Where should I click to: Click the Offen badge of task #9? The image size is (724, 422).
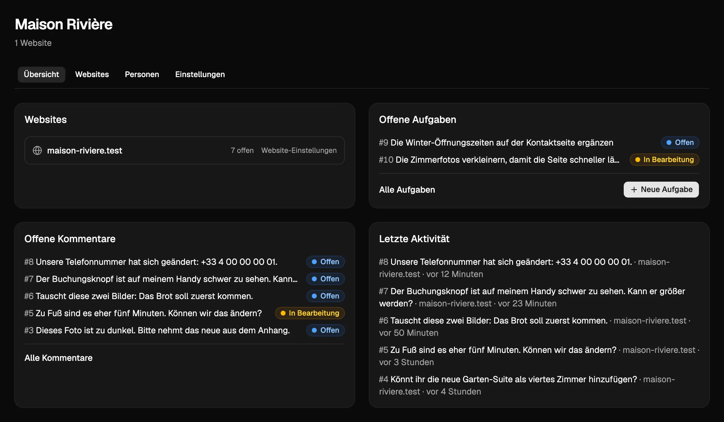(x=680, y=143)
